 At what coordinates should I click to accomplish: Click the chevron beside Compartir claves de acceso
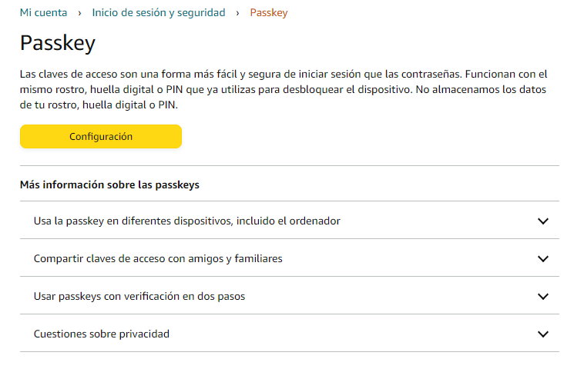[543, 259]
